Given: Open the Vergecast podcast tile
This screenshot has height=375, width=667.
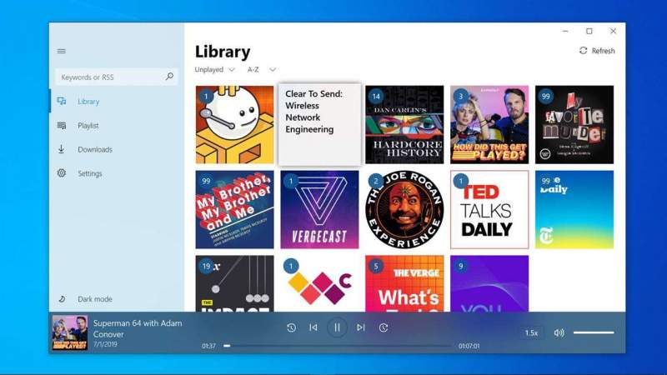Looking at the screenshot, I should click(x=319, y=210).
